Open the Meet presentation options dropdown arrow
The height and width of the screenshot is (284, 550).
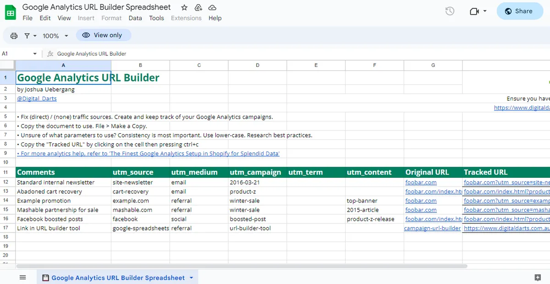pos(484,11)
